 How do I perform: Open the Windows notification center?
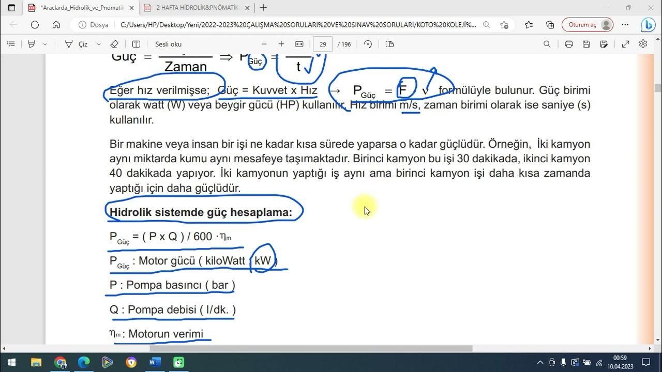[646, 362]
